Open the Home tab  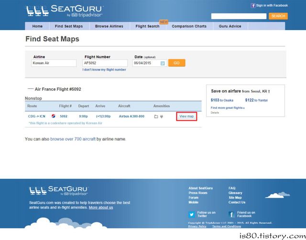coord(37,26)
